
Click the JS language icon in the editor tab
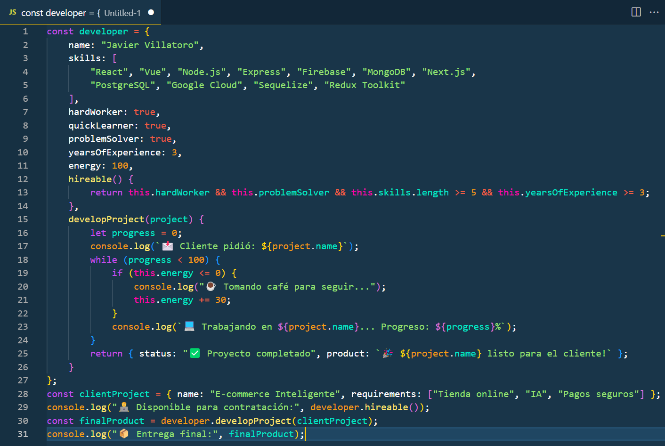pos(12,13)
